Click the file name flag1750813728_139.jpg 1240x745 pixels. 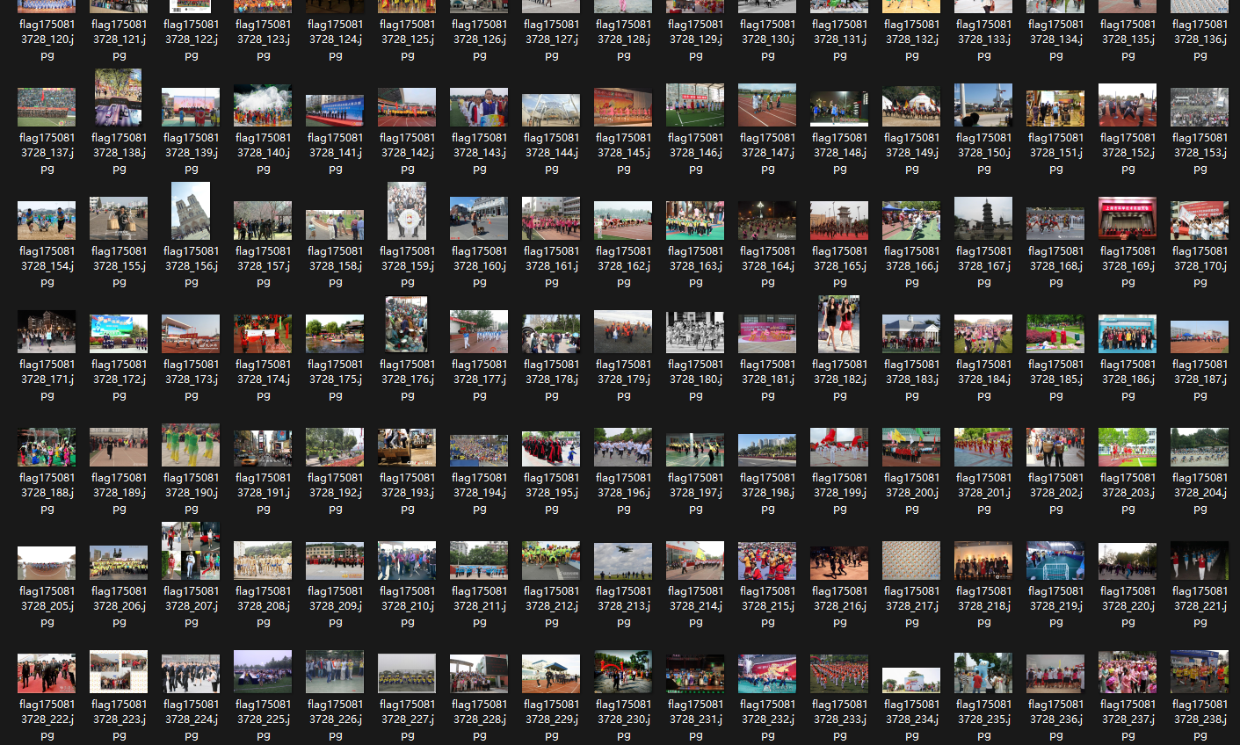pos(191,153)
